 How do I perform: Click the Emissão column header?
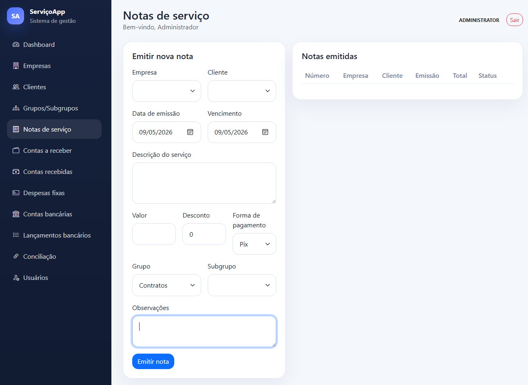(x=427, y=75)
